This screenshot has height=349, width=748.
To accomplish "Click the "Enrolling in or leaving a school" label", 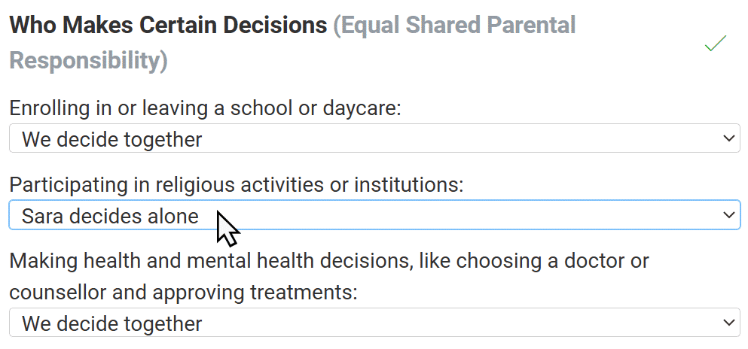I will 151,108.
